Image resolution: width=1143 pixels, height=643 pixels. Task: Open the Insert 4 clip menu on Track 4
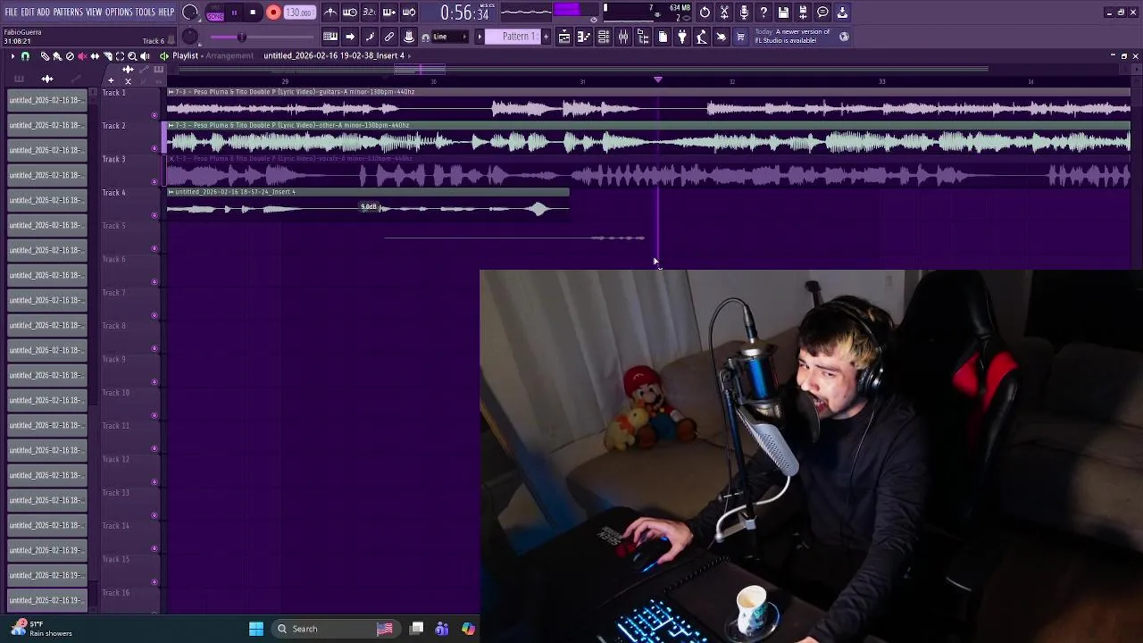[171, 192]
